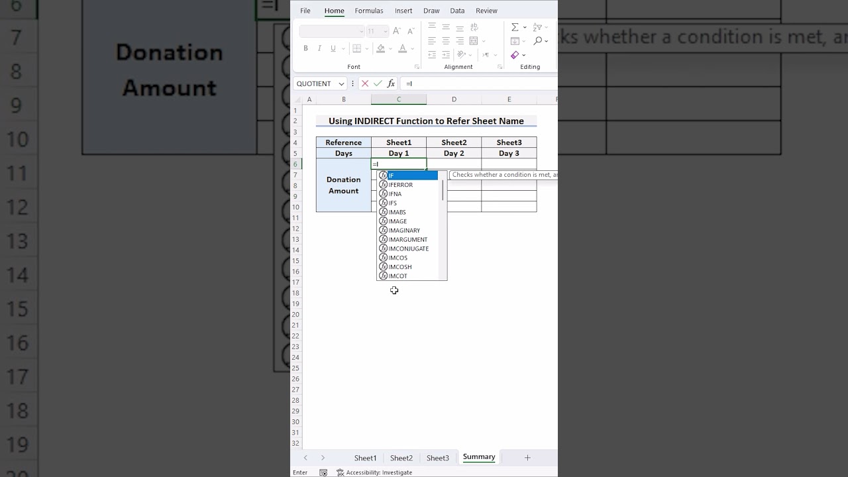Select IFERROR from the autocomplete list
The image size is (848, 477).
click(x=400, y=185)
